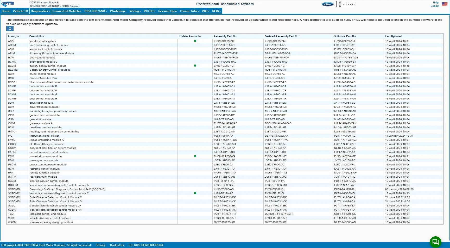Image resolution: width=450 pixels, height=248 pixels.
Task: Click the Software Part No. column header
Action: pos(345,36)
